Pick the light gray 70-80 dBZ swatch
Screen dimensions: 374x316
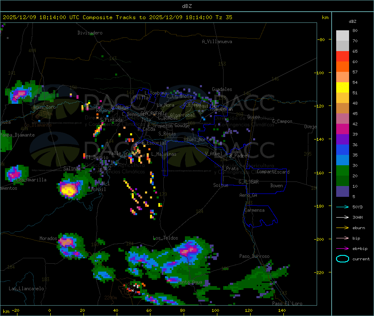[x=342, y=36]
